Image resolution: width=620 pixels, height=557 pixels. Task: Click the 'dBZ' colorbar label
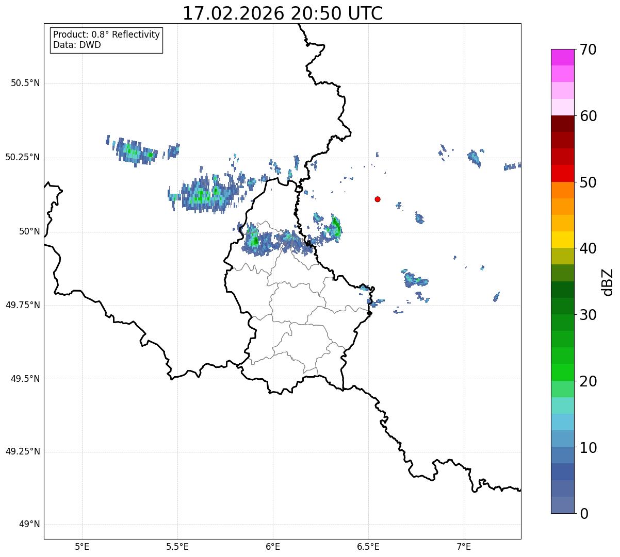(x=608, y=281)
